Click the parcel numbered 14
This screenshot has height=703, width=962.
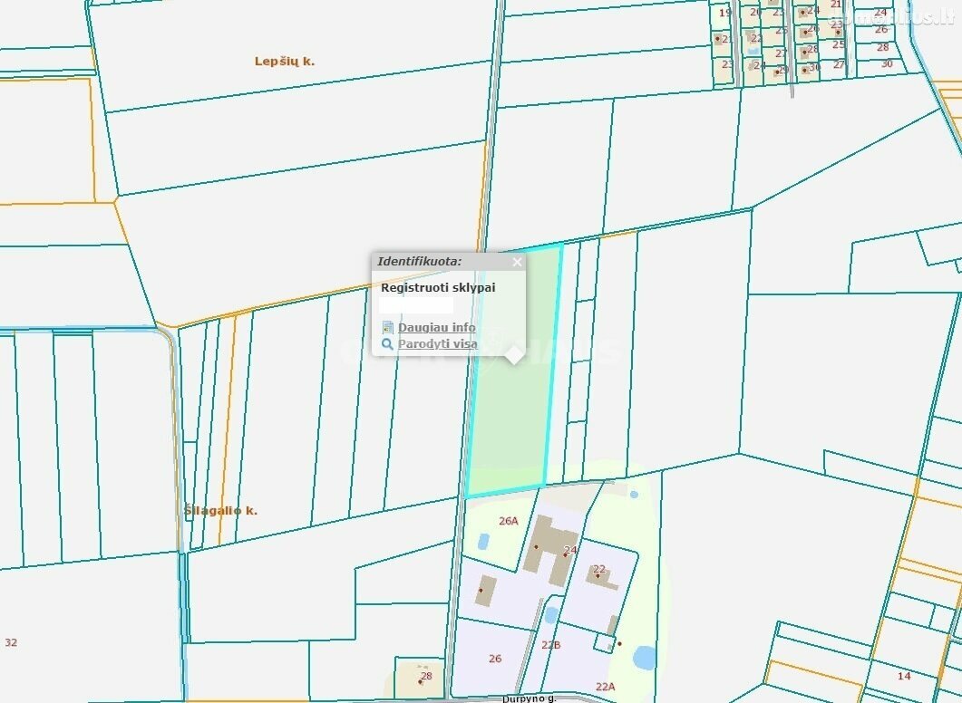[904, 676]
